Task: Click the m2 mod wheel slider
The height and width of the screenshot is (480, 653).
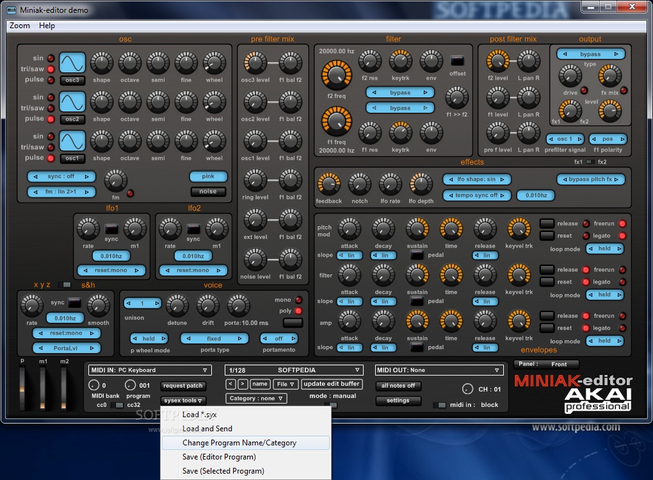Action: (63, 388)
